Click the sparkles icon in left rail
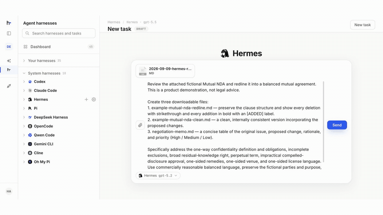Image resolution: width=383 pixels, height=215 pixels. [x=9, y=61]
